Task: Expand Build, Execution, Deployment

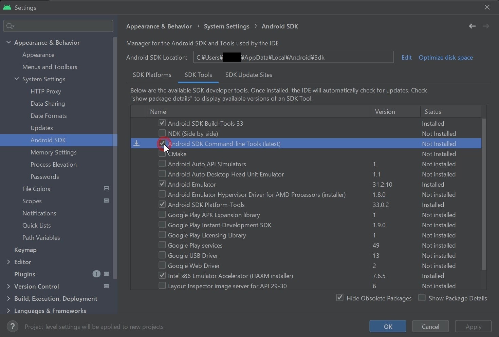Action: 8,298
